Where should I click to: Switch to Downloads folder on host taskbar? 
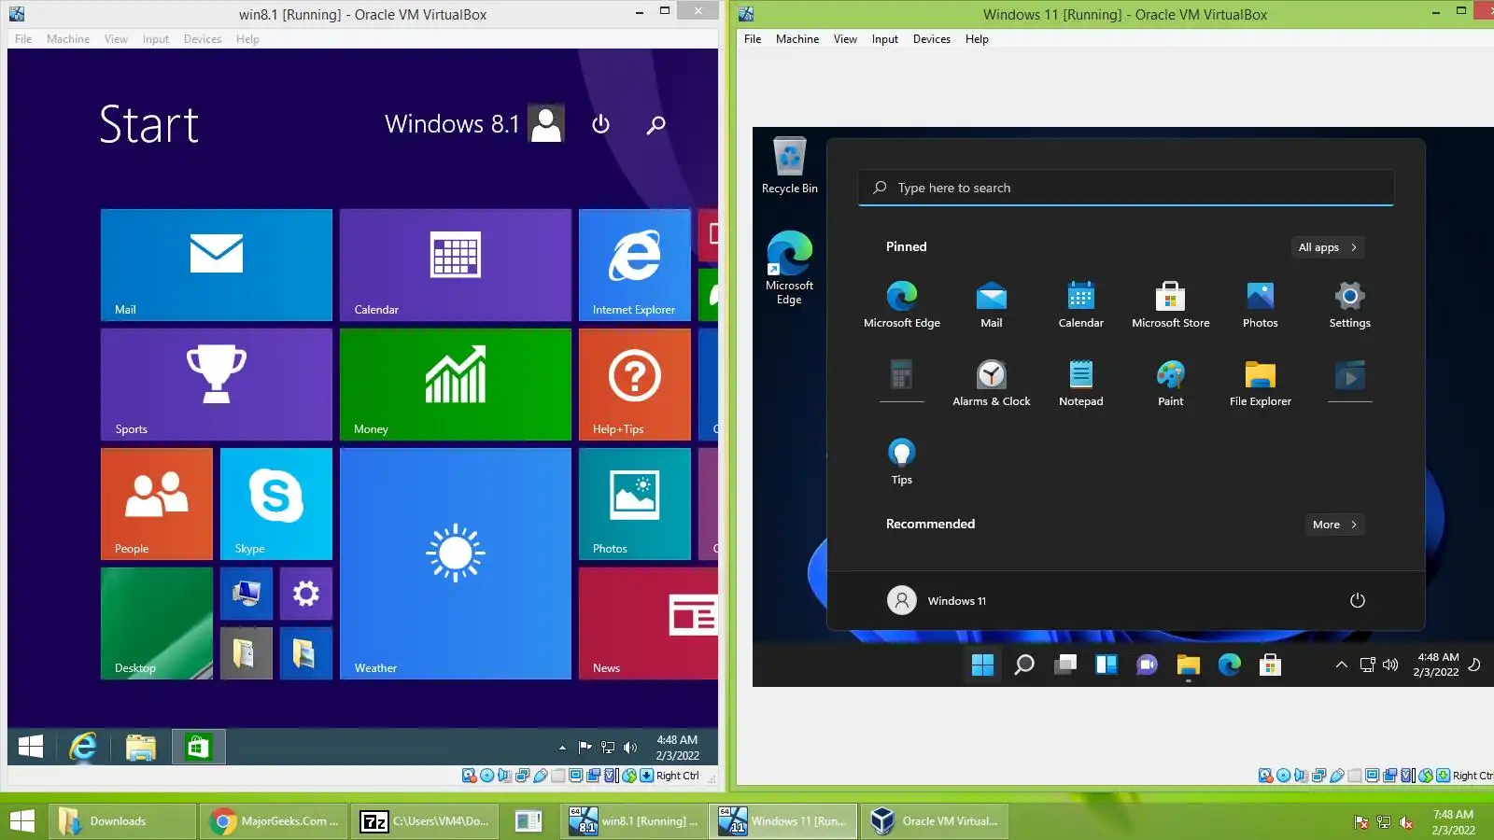(x=123, y=821)
